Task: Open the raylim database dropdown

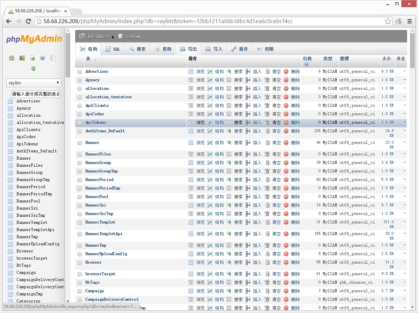Action: pyautogui.click(x=34, y=83)
